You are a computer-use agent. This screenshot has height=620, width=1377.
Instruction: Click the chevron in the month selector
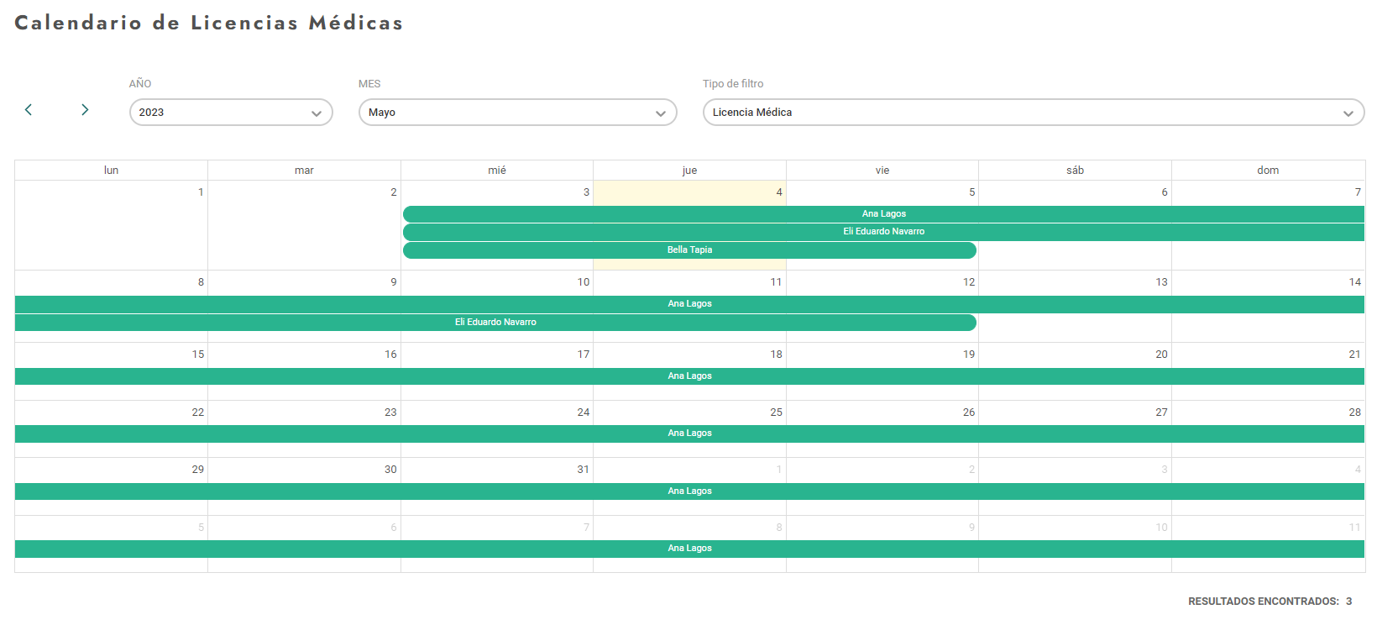tap(661, 113)
